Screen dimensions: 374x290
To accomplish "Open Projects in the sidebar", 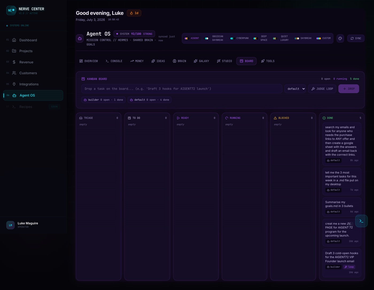I will [x=33, y=51].
